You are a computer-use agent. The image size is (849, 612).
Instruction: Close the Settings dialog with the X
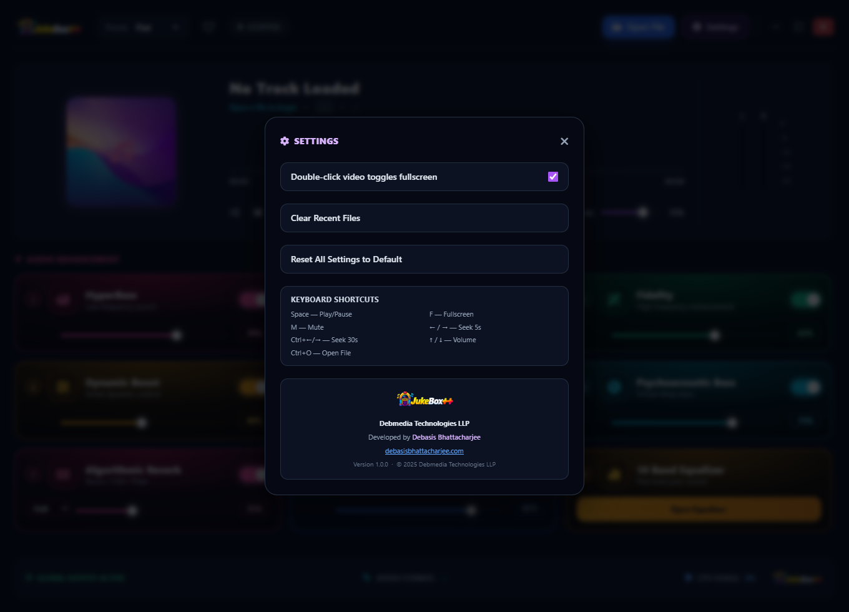(x=564, y=141)
